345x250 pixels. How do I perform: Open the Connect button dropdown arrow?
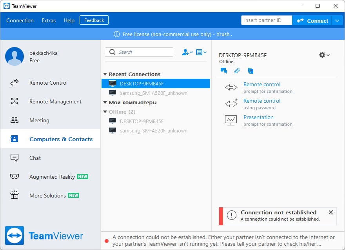tap(337, 21)
